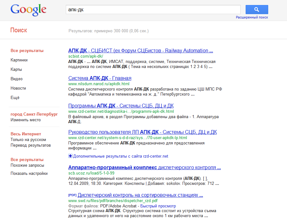Open Программы АПК-ДК result link

(x=121, y=106)
